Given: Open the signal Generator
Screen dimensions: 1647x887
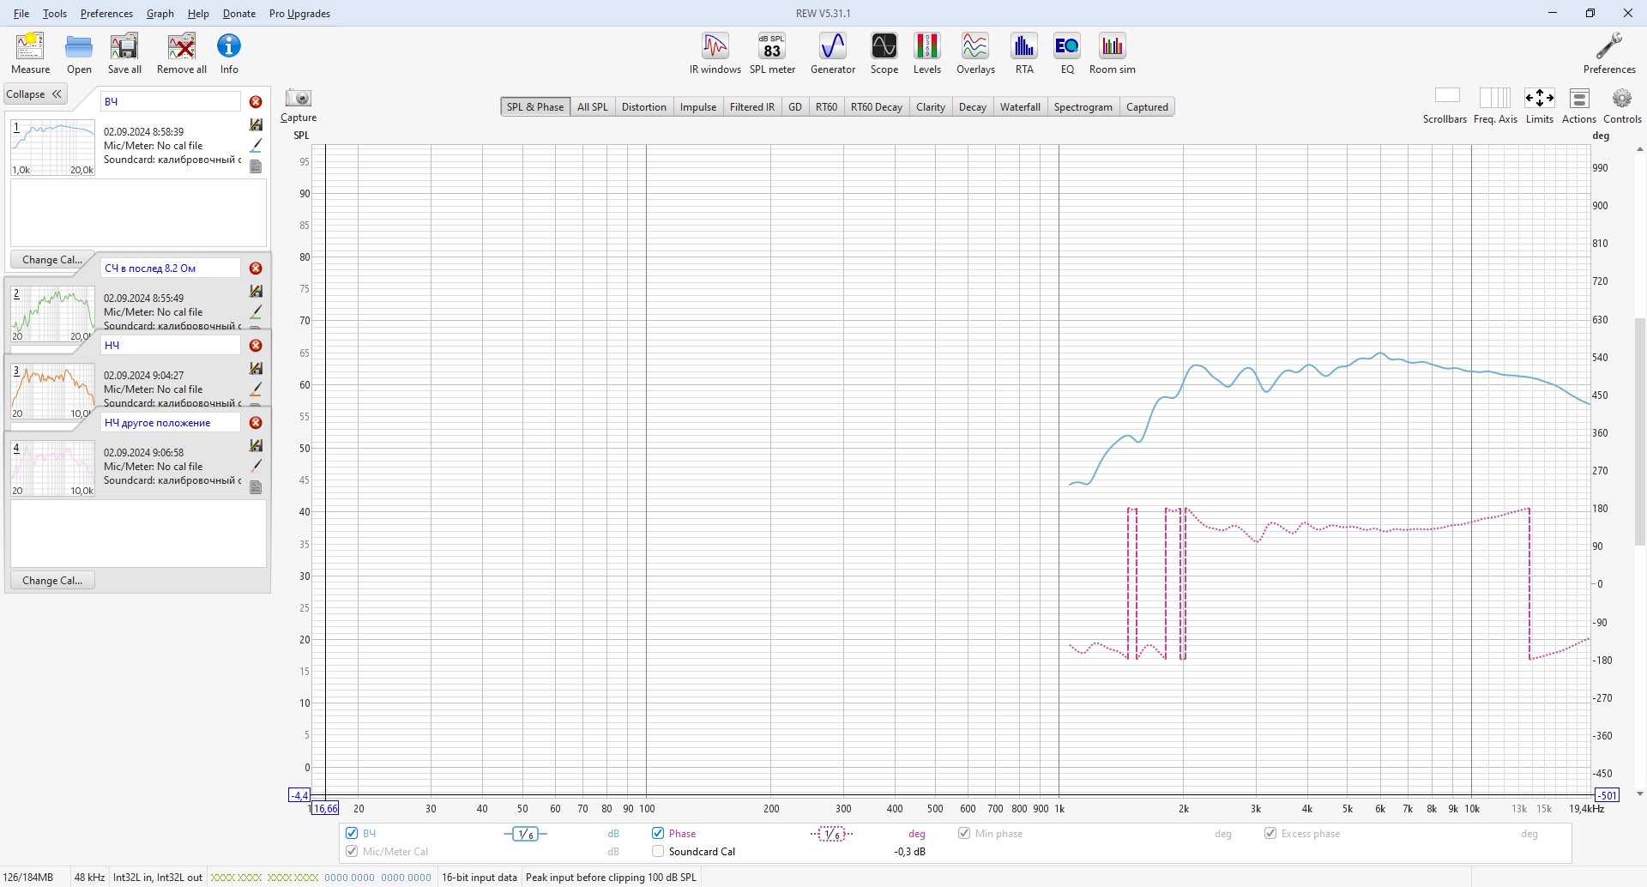Looking at the screenshot, I should pyautogui.click(x=833, y=53).
